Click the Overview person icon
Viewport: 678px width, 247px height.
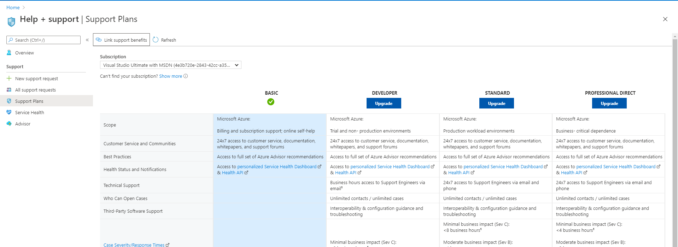(x=9, y=53)
